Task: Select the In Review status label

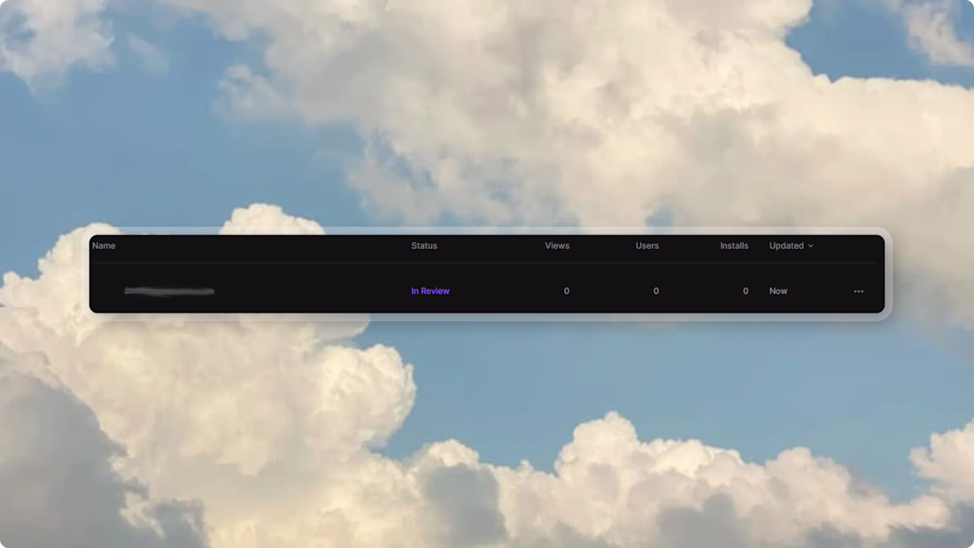Action: point(429,290)
